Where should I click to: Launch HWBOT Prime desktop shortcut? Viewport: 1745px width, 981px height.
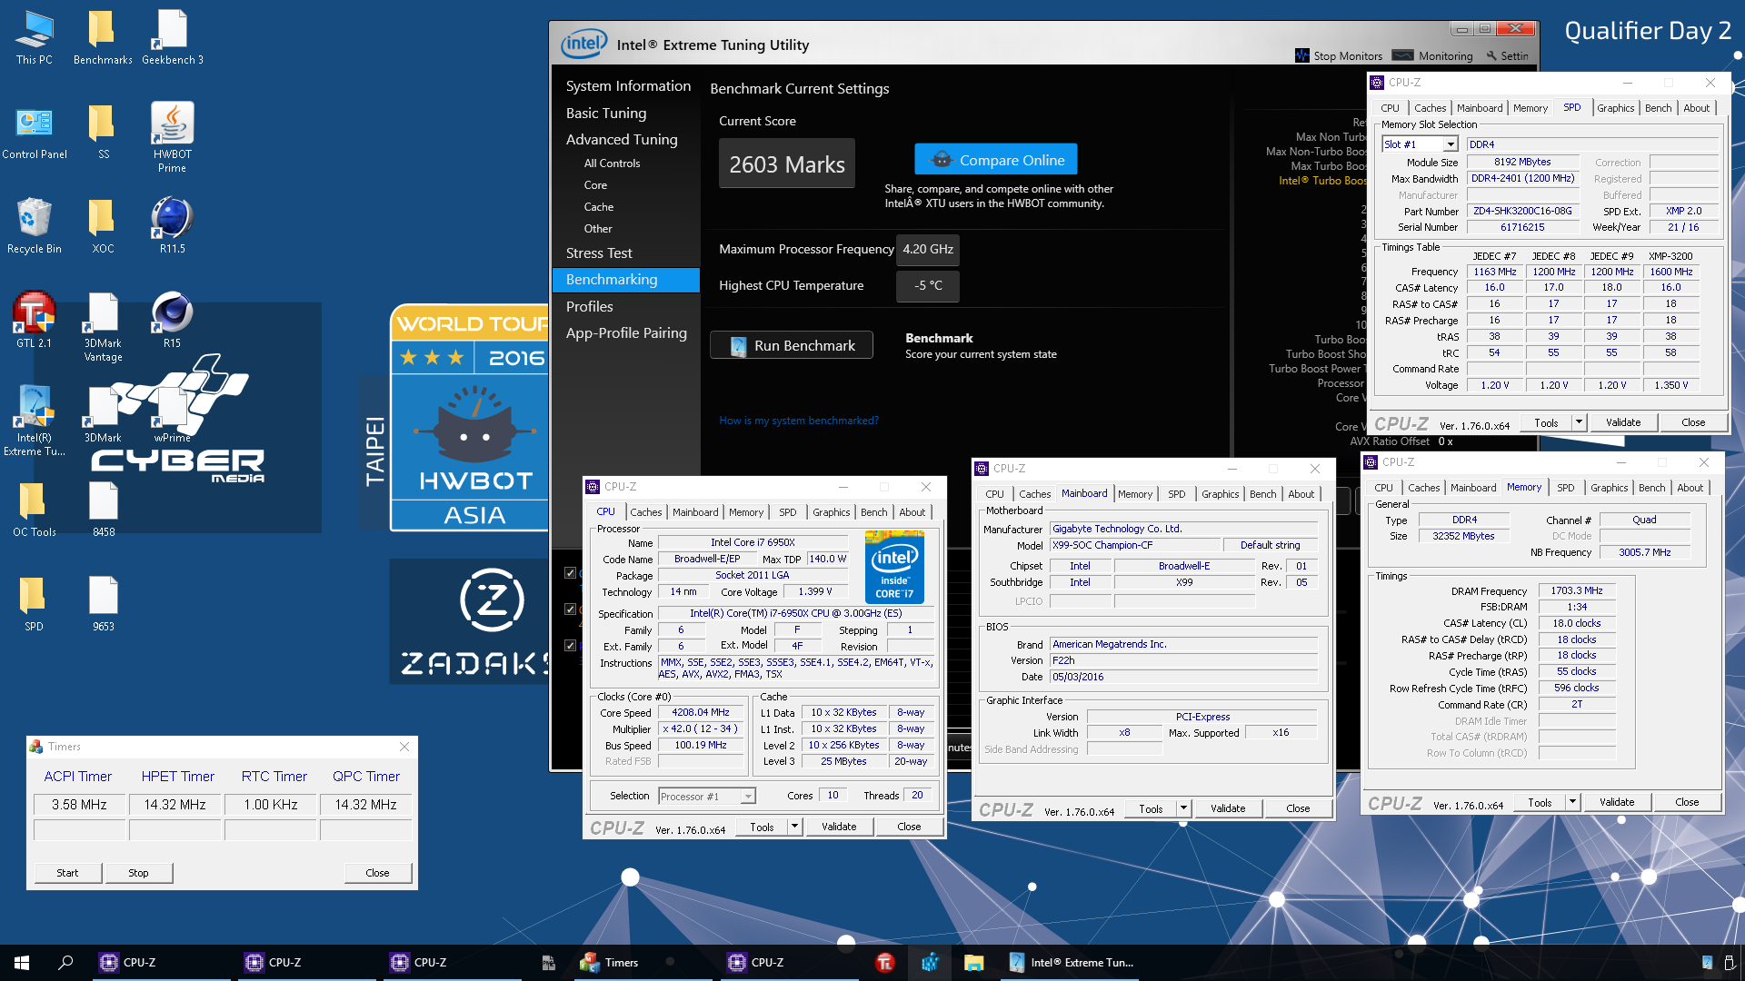(172, 136)
